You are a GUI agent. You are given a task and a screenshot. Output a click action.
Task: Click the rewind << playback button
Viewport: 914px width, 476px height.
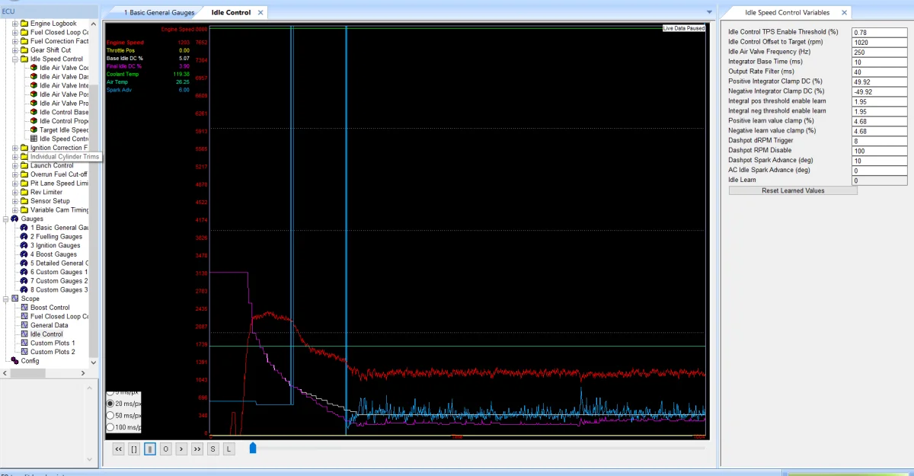[x=119, y=449]
